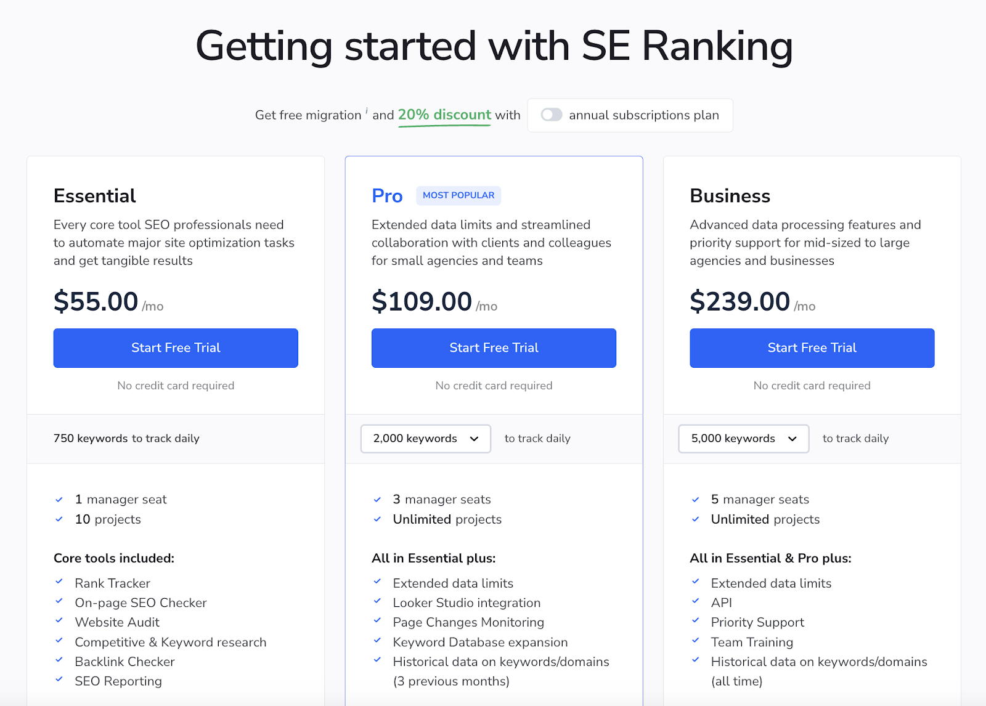The height and width of the screenshot is (706, 986).
Task: Click checkmark beside Backlink Checker
Action: [59, 660]
